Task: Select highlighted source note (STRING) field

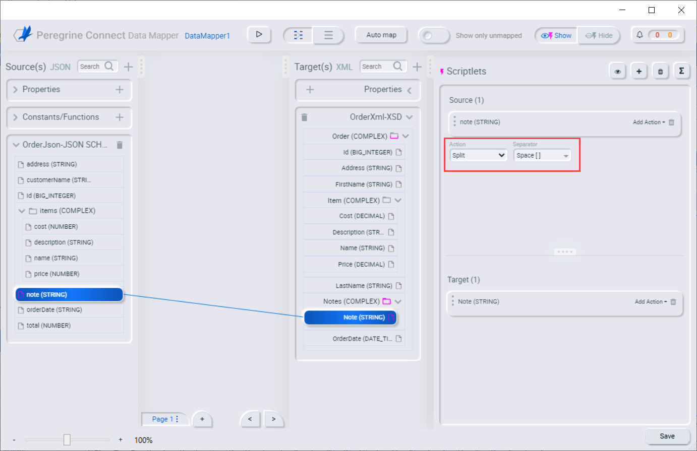Action: [x=69, y=294]
